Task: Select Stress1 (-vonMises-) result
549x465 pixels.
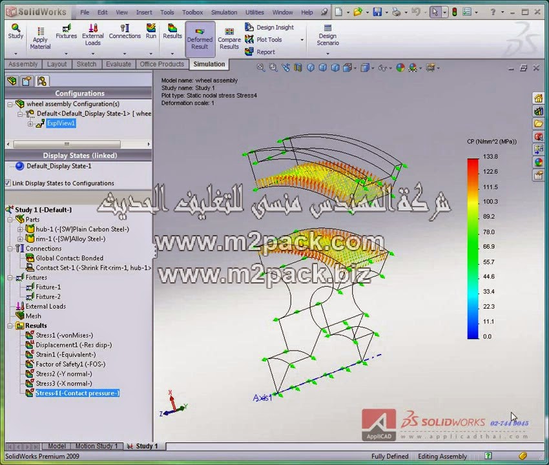Action: coord(65,335)
